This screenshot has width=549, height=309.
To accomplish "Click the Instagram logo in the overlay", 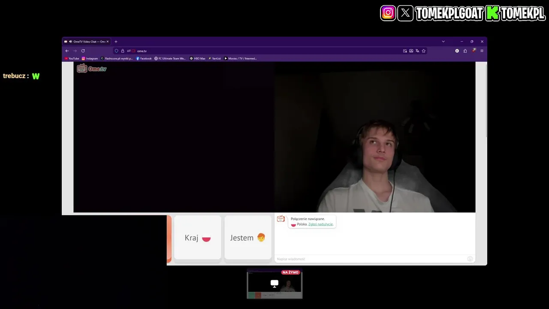I will pyautogui.click(x=388, y=13).
